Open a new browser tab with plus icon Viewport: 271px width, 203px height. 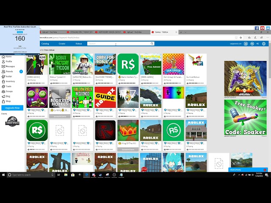point(181,32)
